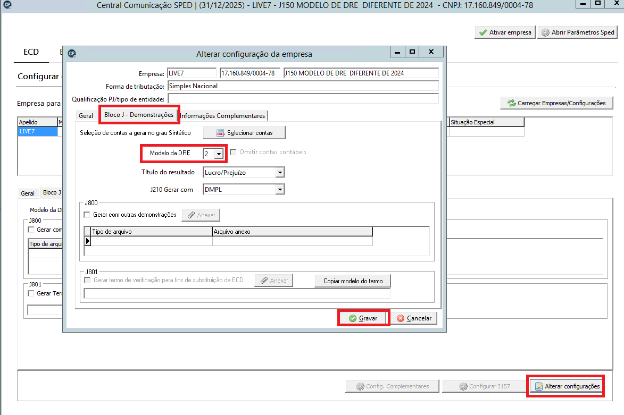Viewport: 624px width, 415px height.
Task: Click the list icon on Selecionar contas
Action: click(x=220, y=133)
